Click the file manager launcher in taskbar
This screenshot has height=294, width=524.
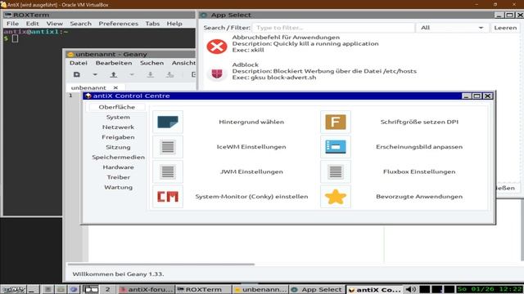coord(61,289)
